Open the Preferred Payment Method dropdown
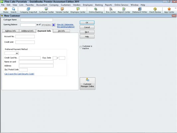The width and height of the screenshot is (177, 133). pyautogui.click(x=17, y=53)
